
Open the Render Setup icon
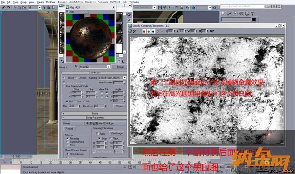coord(193,8)
